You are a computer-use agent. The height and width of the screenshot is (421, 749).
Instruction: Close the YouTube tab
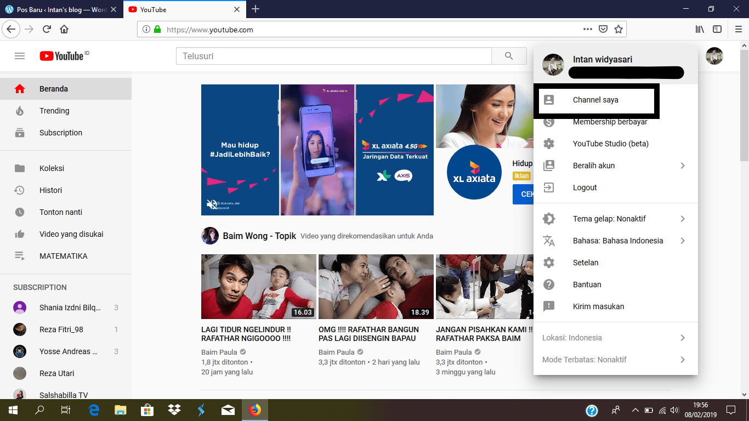coord(237,9)
